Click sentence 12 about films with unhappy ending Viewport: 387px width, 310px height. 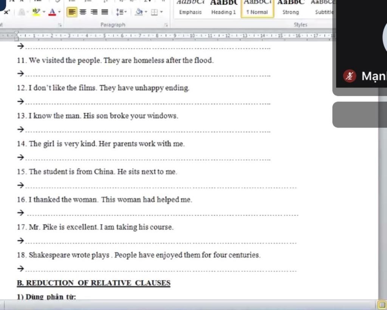coord(103,88)
